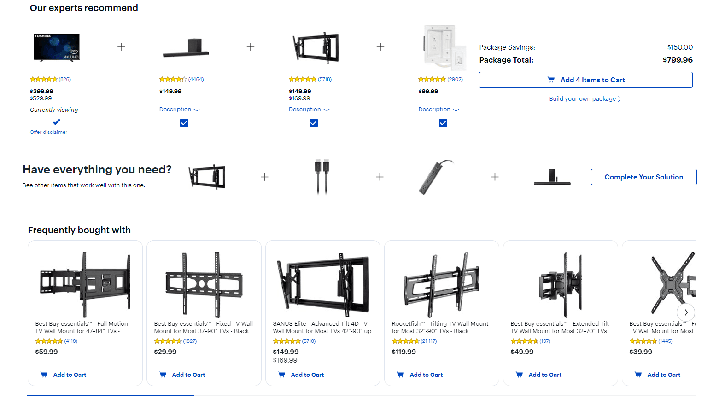Click Complete Your Solution button
The height and width of the screenshot is (404, 719).
pyautogui.click(x=643, y=177)
